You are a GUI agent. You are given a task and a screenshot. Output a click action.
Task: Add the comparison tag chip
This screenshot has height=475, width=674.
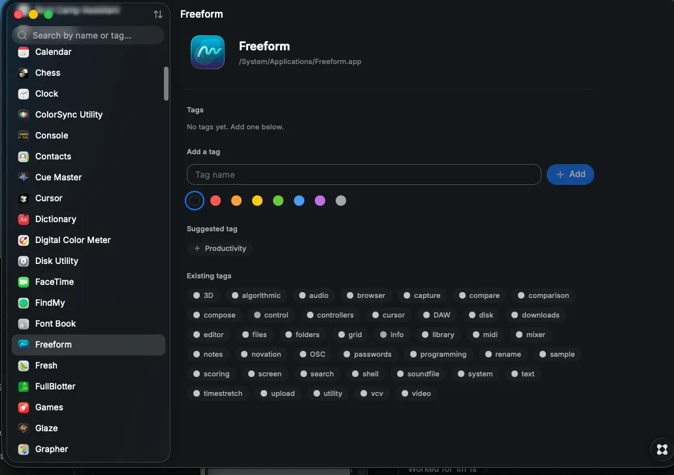[544, 296]
